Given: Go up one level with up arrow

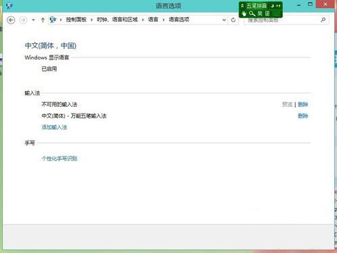Looking at the screenshot, I should (43, 20).
